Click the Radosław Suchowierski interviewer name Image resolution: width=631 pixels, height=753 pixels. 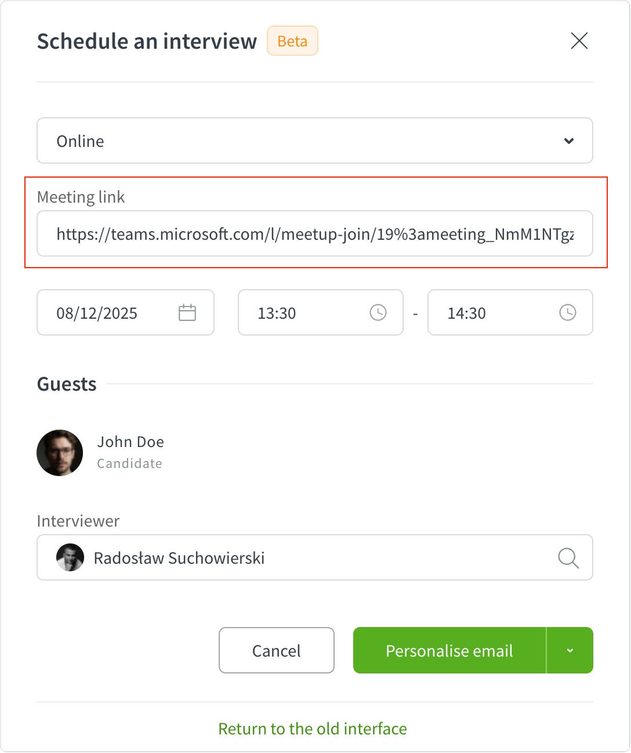(179, 559)
